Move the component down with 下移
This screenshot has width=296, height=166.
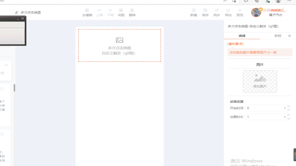(x=110, y=11)
